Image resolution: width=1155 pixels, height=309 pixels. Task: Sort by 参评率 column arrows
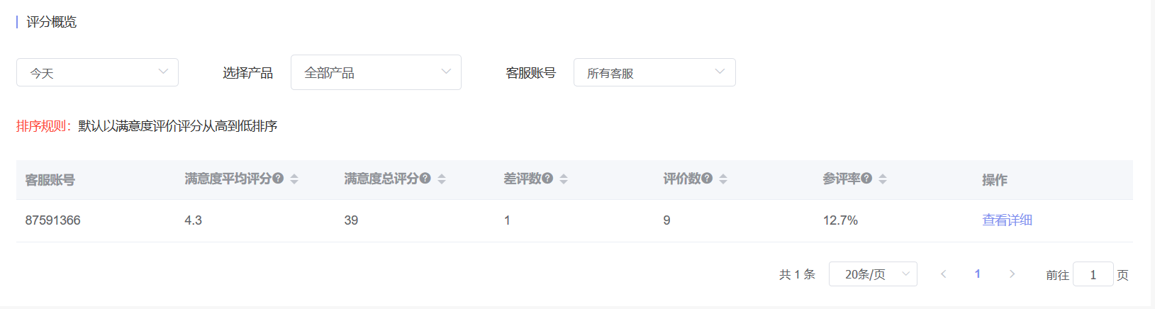(883, 179)
